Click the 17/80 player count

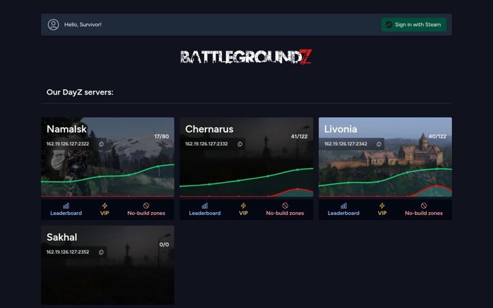pyautogui.click(x=162, y=136)
